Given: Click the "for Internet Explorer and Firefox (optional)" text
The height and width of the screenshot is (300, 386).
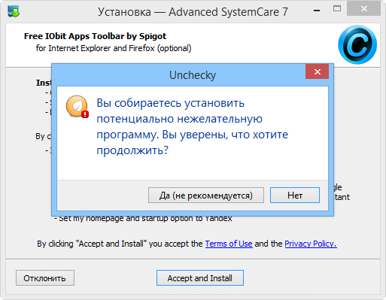Looking at the screenshot, I should (x=114, y=48).
